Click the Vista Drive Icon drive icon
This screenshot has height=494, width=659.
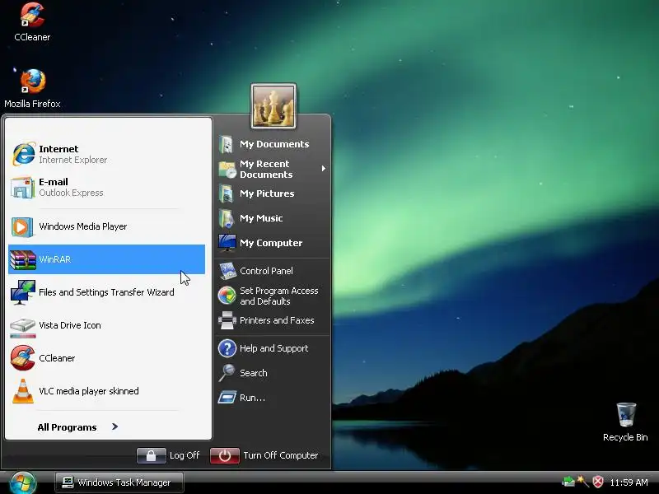click(23, 328)
